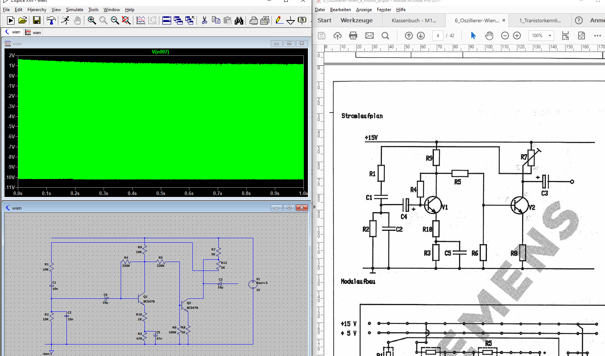Click the PDF page number field
This screenshot has height=356, width=605.
(x=438, y=36)
